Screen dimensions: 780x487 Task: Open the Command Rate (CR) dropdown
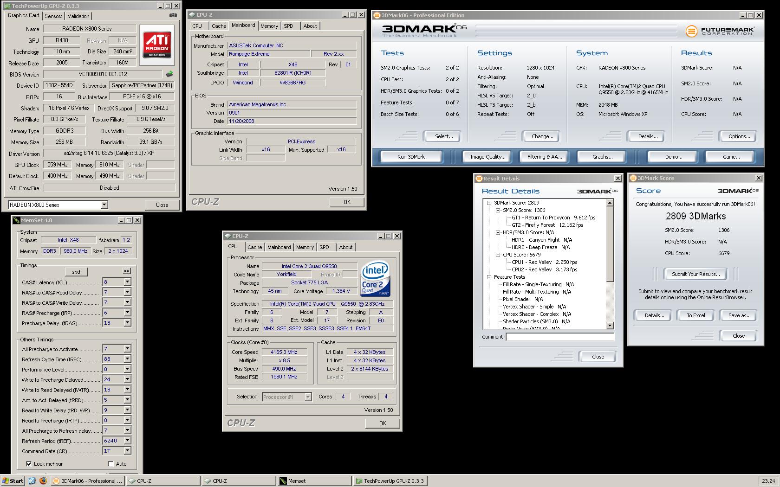(127, 451)
